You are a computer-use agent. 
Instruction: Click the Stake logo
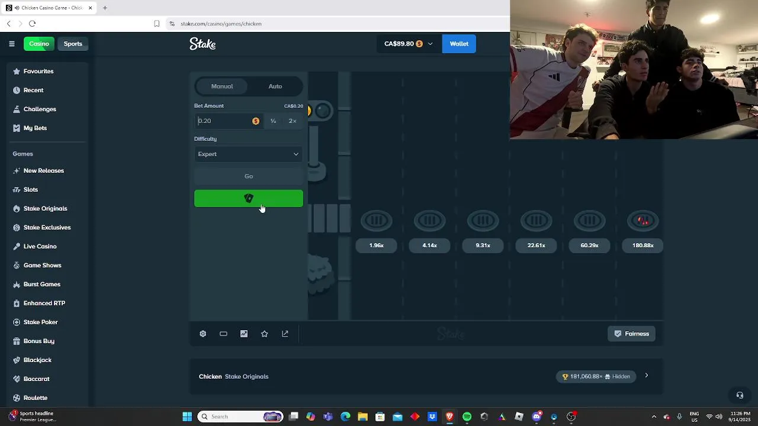(x=203, y=44)
